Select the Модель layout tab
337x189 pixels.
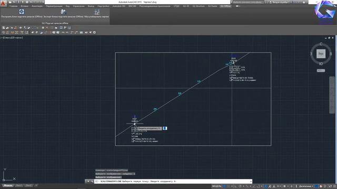8,185
